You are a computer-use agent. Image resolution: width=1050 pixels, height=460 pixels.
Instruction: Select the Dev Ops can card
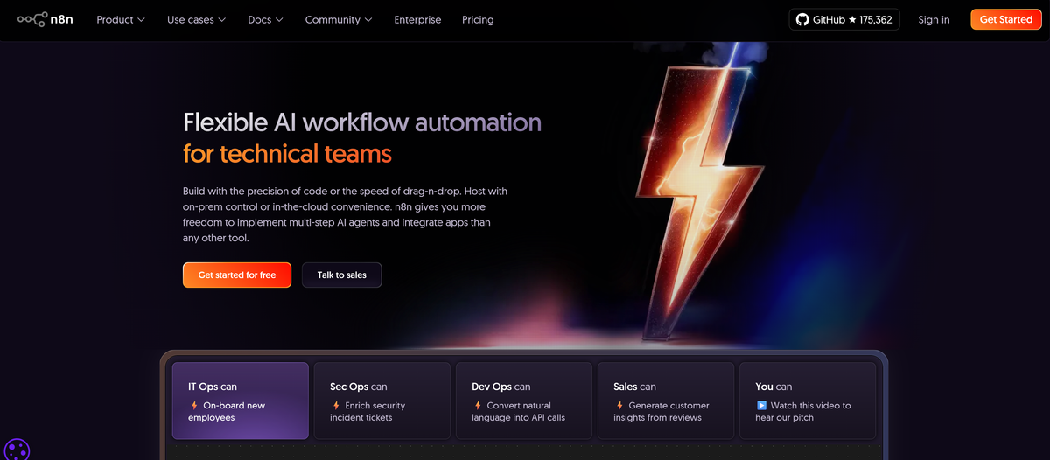coord(523,401)
